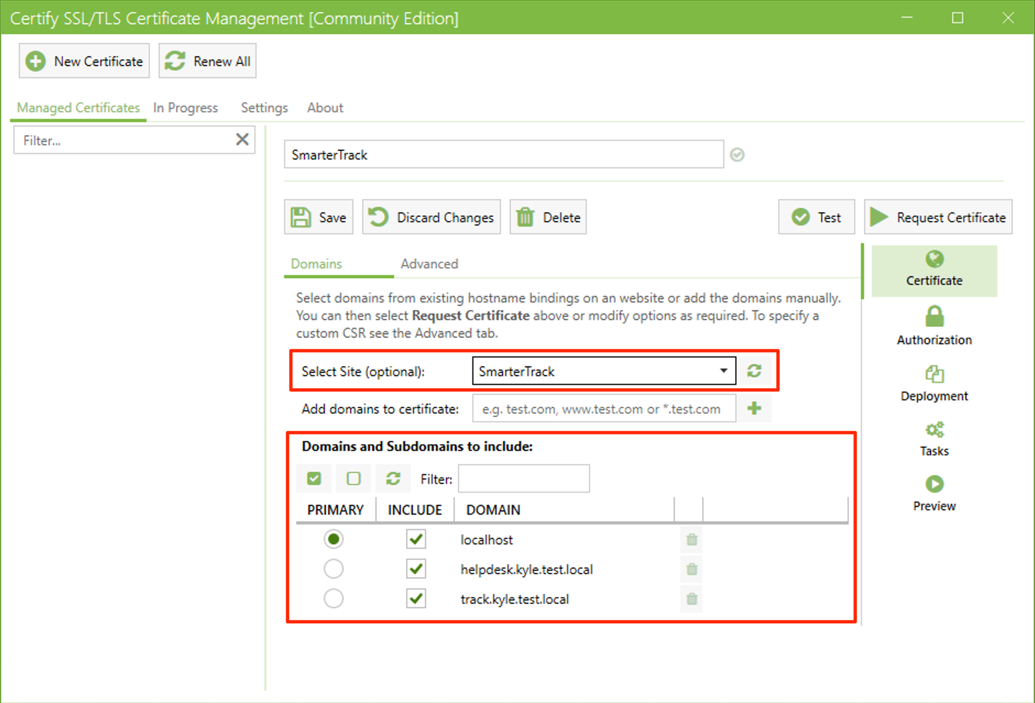Set track.kyle.test.local as the primary domain
1035x703 pixels.
point(334,598)
